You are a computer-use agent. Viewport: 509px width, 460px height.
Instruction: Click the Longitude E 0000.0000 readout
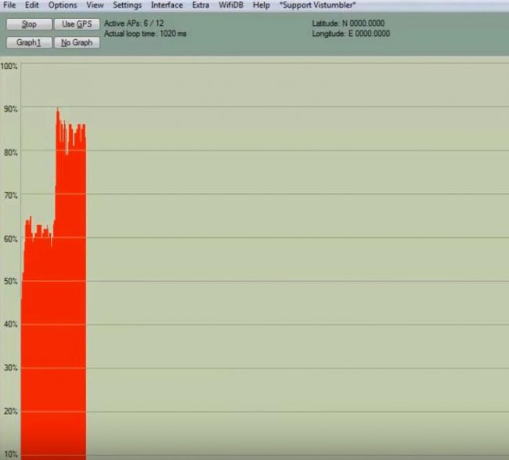[351, 34]
